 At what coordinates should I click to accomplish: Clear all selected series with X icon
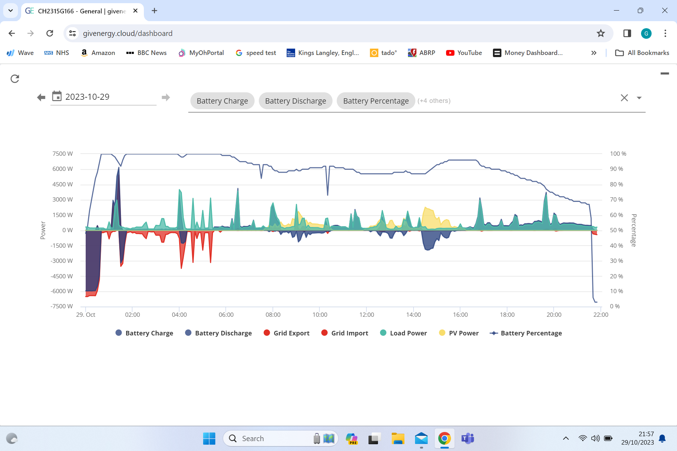pos(624,98)
